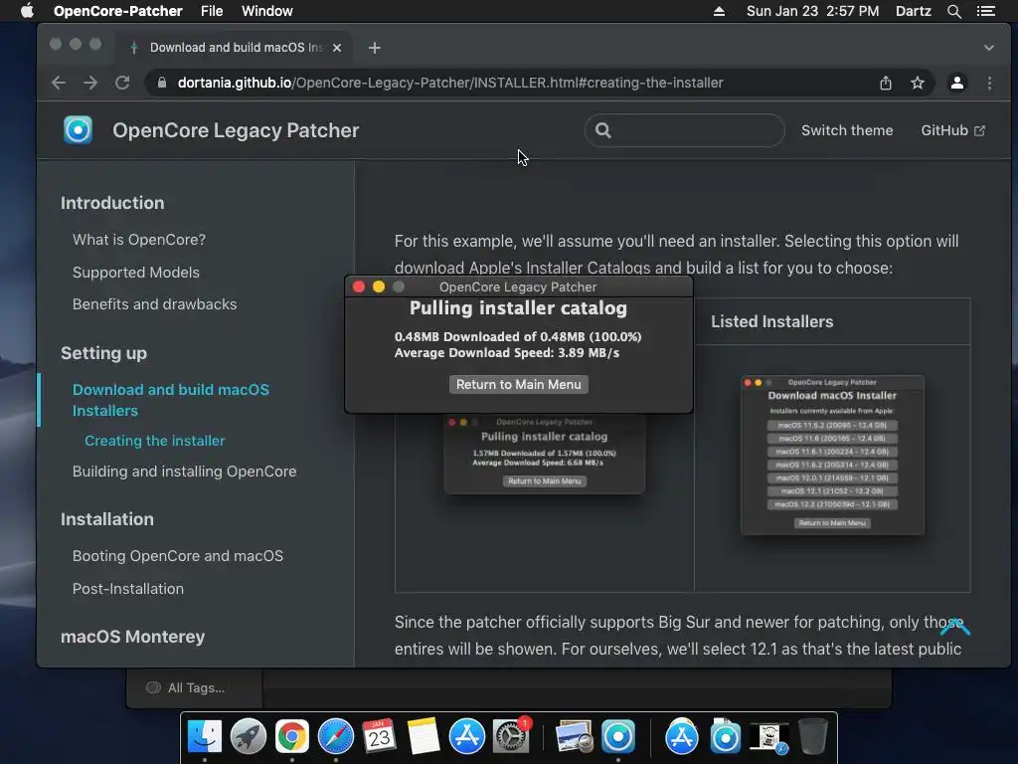Open Preview from the Dock

(x=574, y=737)
